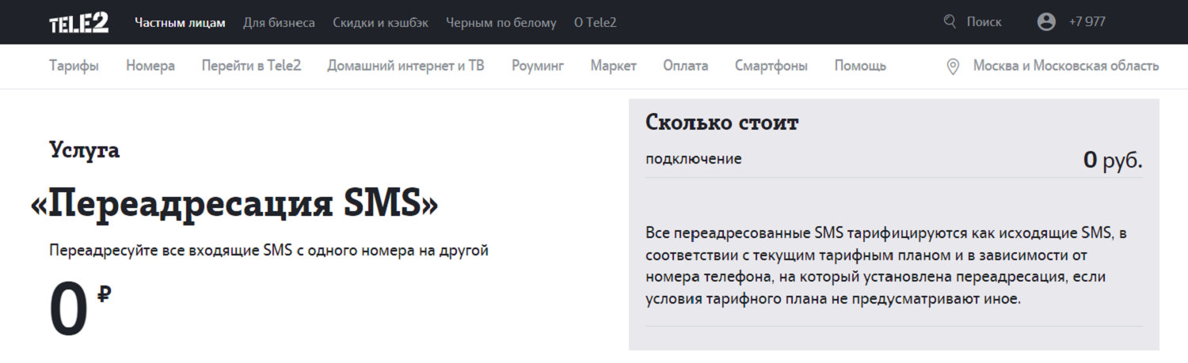Open the Тарифы menu item
1188x363 pixels.
(x=74, y=66)
